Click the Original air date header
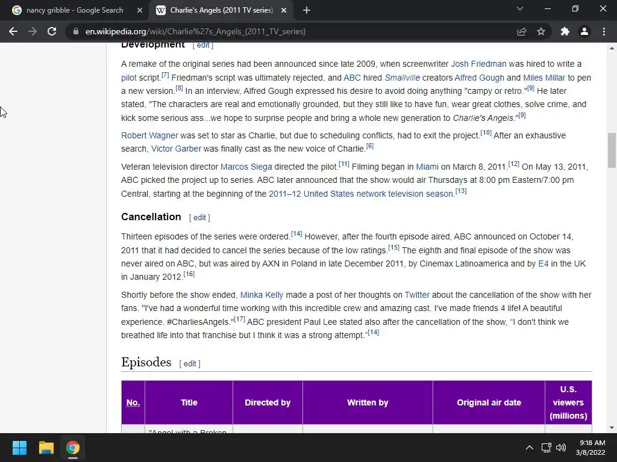 489,402
